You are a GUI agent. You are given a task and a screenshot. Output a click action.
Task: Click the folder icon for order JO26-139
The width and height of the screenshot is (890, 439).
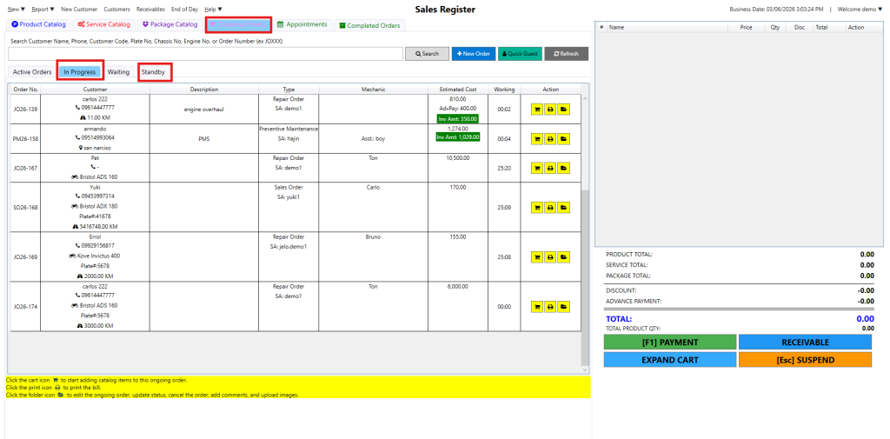tap(563, 110)
